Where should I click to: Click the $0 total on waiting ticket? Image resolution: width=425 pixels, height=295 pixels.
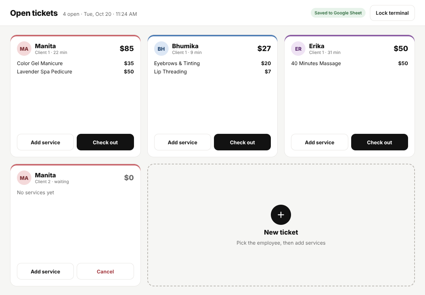[129, 178]
